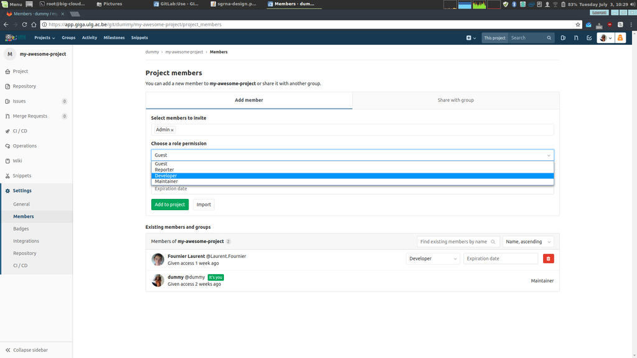The image size is (637, 358).
Task: Close the Members browser tab
Action: 63,14
